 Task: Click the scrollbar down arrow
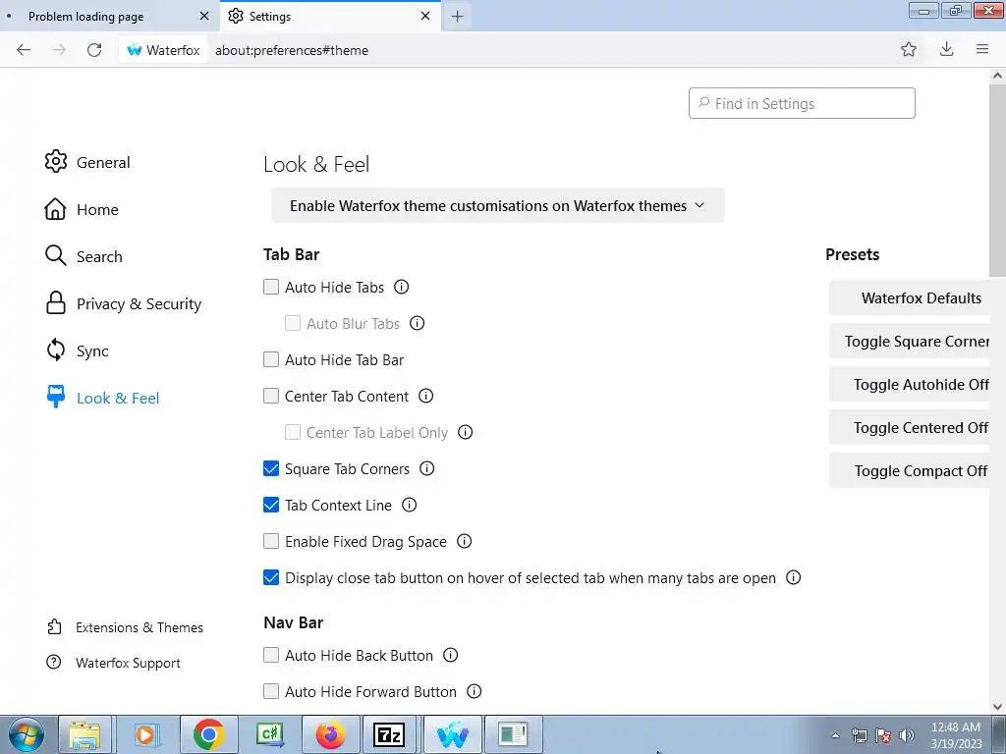click(998, 707)
